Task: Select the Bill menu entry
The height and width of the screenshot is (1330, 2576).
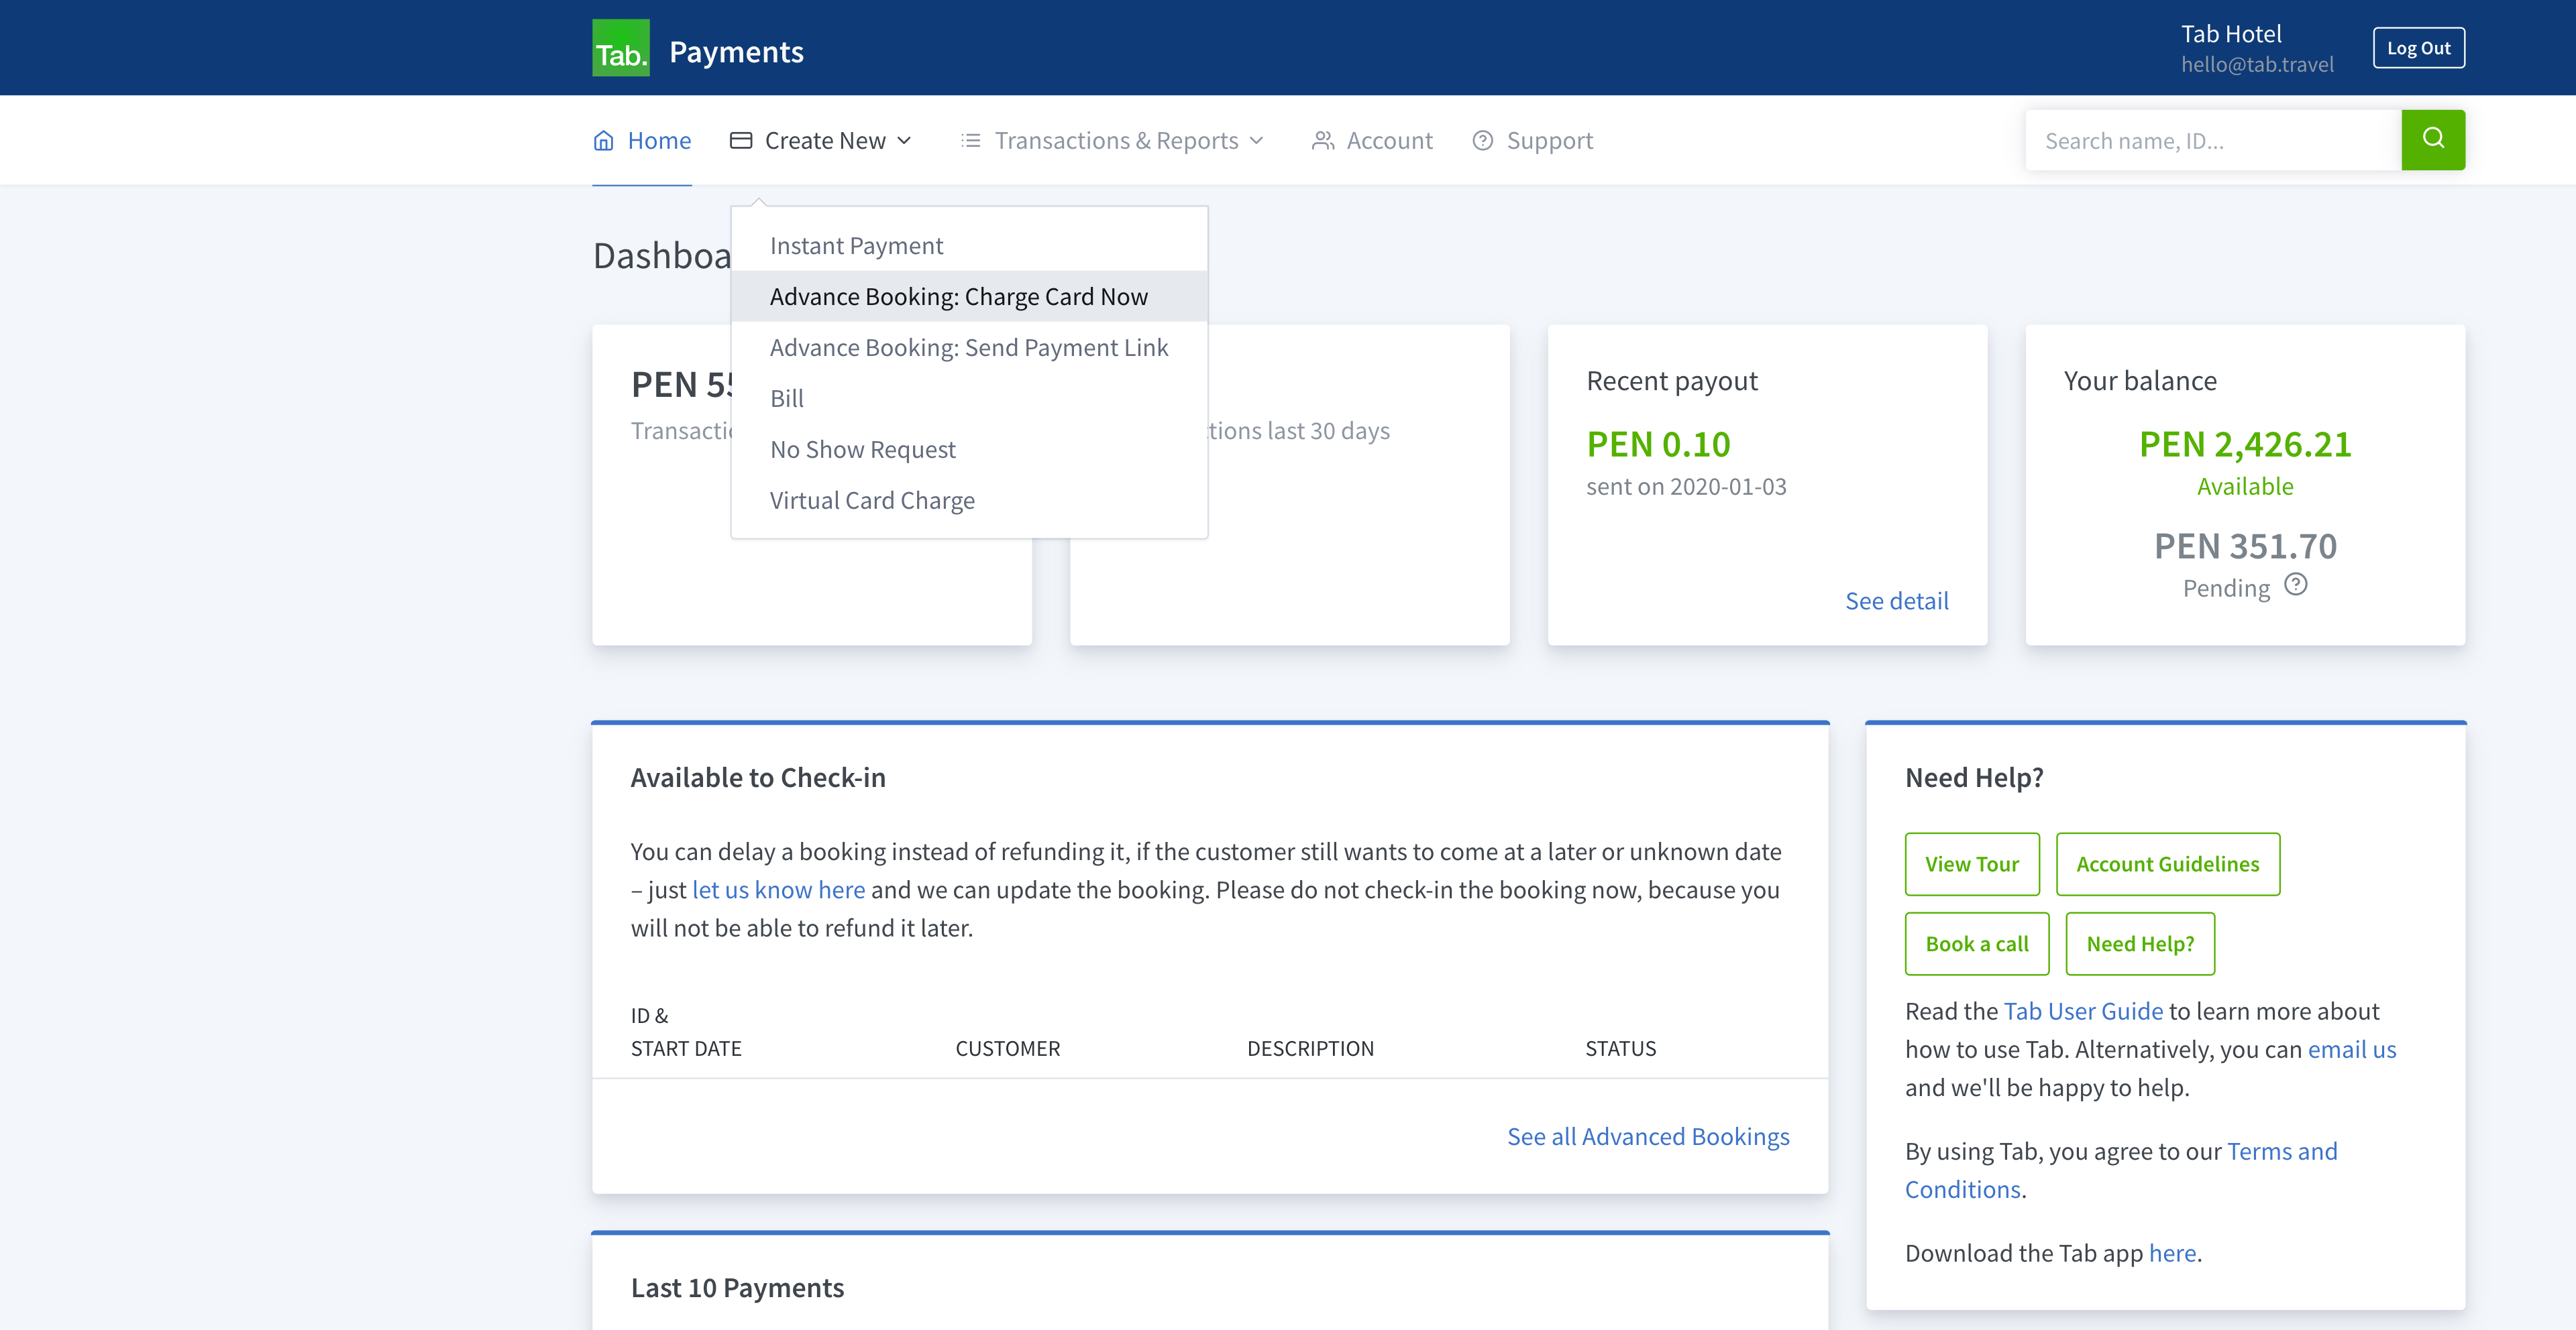Action: coord(969,399)
